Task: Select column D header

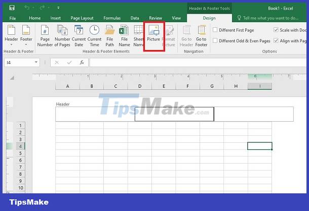Action: 140,86
